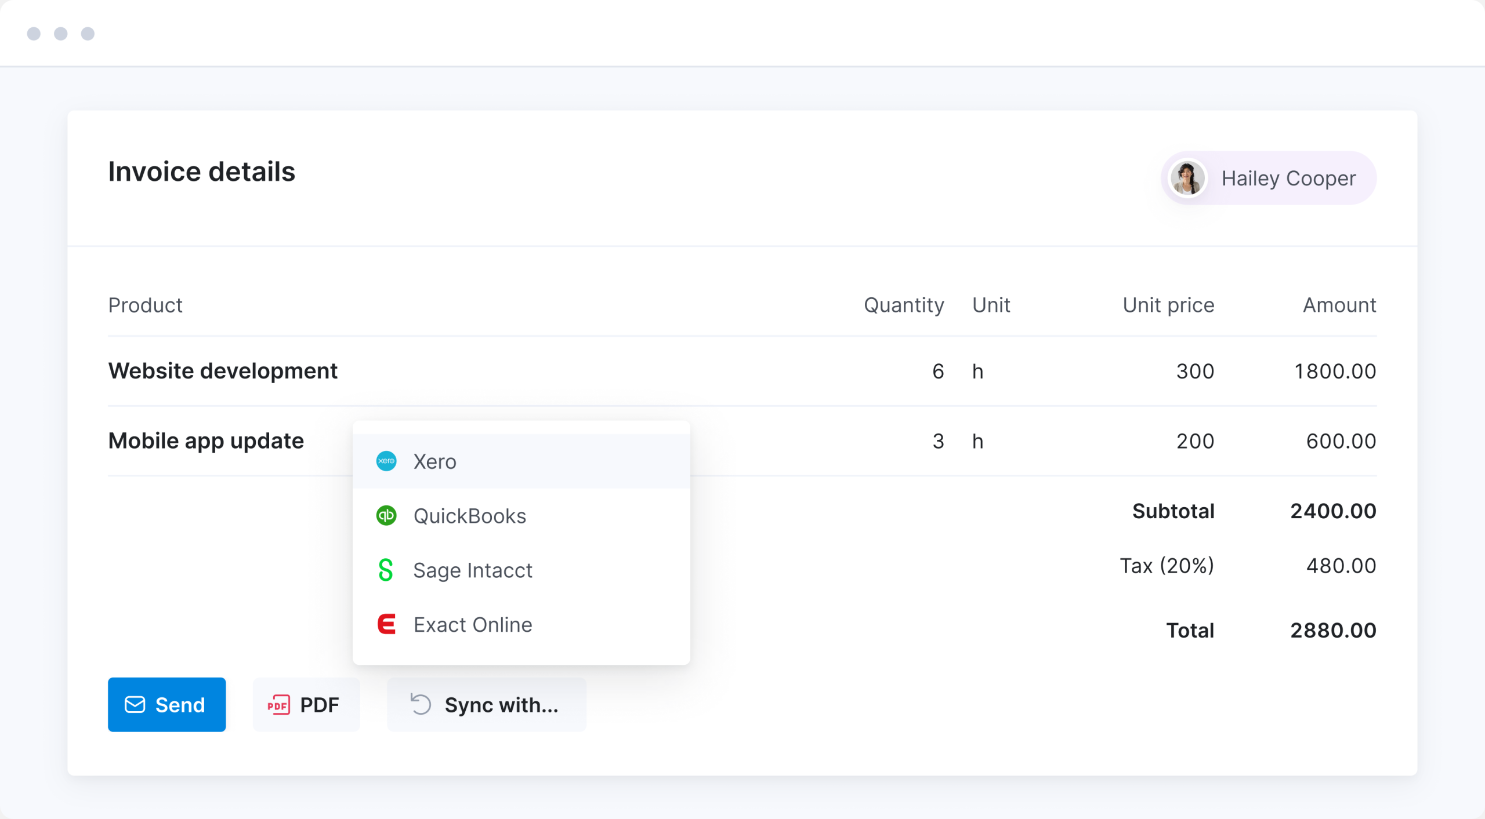
Task: Click the QuickBooks green logo icon
Action: coord(386,515)
